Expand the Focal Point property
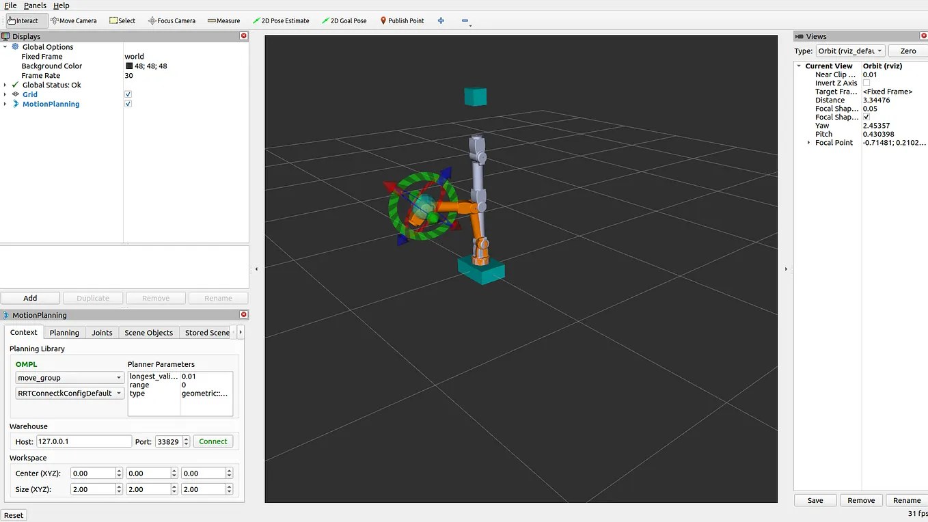This screenshot has width=928, height=522. [809, 143]
